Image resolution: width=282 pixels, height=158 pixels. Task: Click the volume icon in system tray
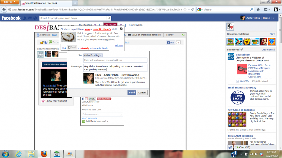point(256,154)
